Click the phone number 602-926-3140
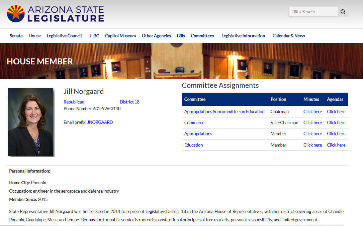 coord(107,108)
